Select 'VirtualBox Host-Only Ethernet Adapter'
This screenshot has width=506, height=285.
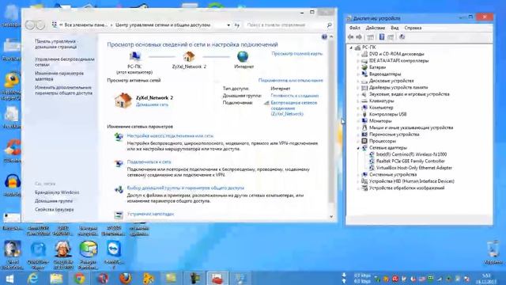coord(414,168)
